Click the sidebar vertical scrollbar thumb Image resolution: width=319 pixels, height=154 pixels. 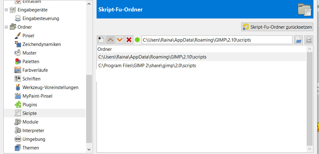click(89, 109)
